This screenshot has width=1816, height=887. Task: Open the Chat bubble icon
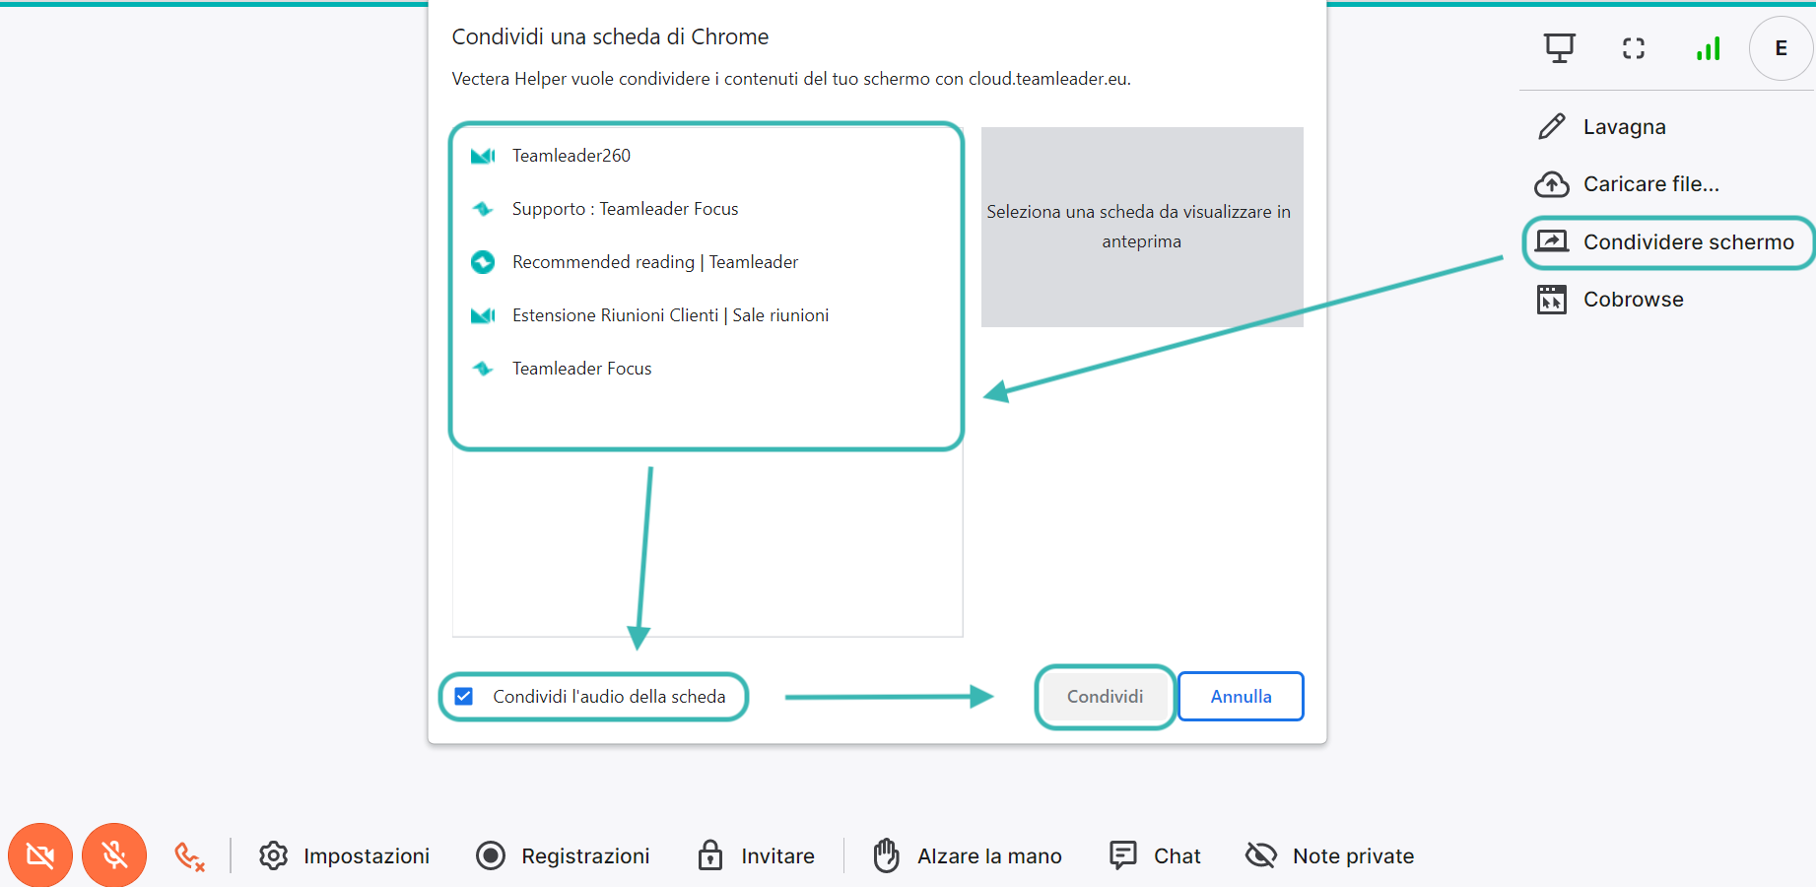(1123, 855)
